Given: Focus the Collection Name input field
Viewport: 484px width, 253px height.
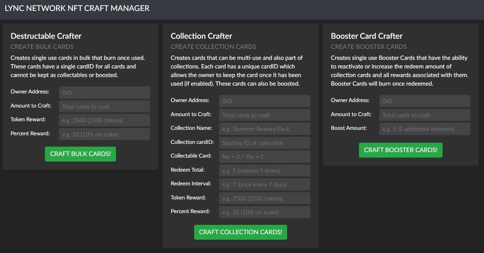Looking at the screenshot, I should [x=264, y=129].
